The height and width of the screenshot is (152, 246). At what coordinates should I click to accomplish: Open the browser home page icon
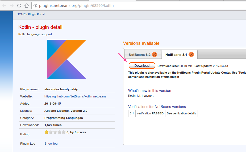coord(27,6)
